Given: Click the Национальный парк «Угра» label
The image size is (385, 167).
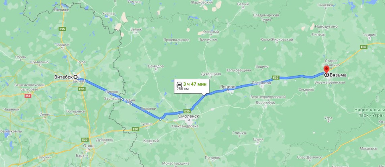Looking at the screenshot, I should coord(369,112).
